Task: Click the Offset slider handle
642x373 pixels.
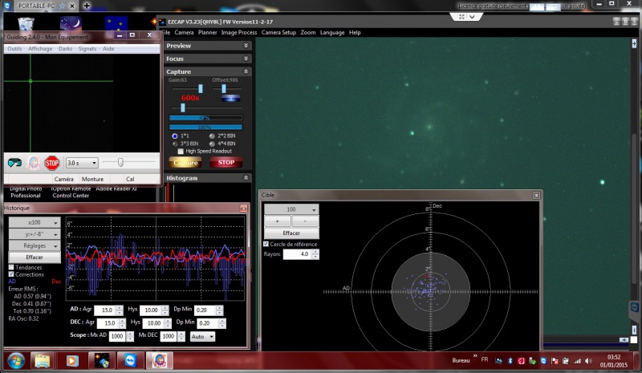Action: (x=224, y=88)
